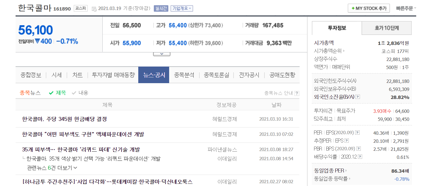Open the 종목분석 tab
Image resolution: width=434 pixels, height=186 pixels.
click(184, 75)
